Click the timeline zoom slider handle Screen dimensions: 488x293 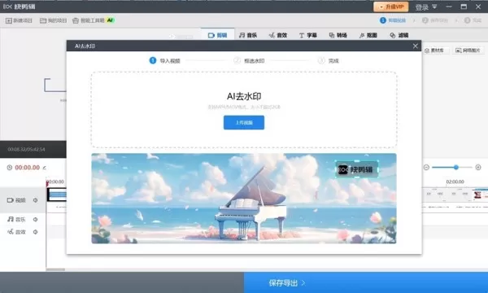pyautogui.click(x=456, y=168)
